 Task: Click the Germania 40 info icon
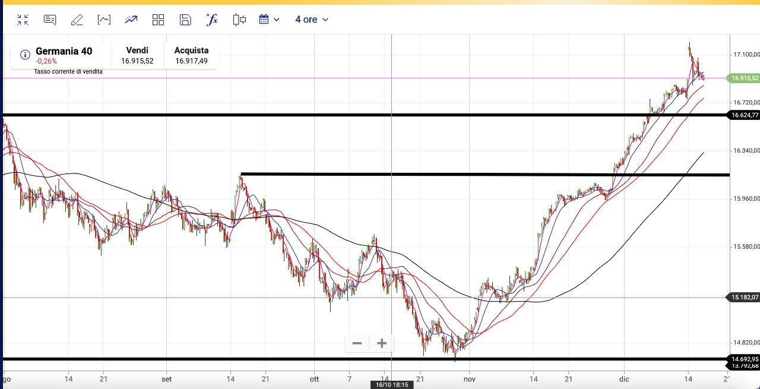click(x=25, y=55)
